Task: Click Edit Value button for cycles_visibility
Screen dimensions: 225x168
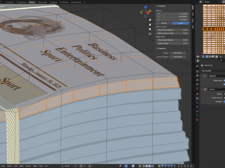Action: [178, 57]
